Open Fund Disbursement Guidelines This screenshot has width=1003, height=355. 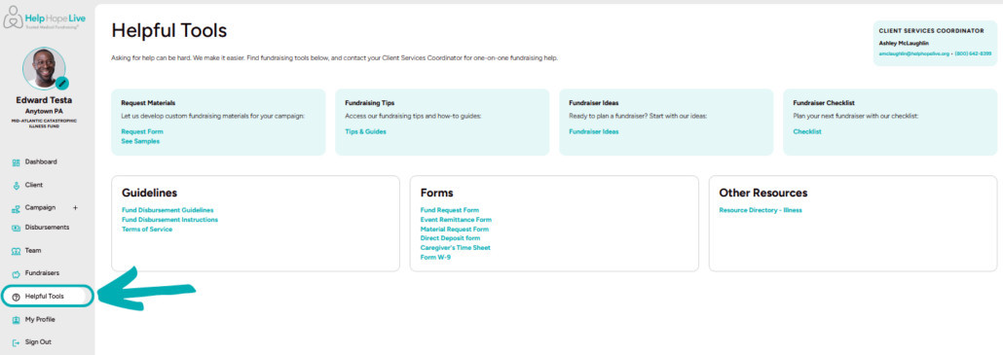pos(167,210)
